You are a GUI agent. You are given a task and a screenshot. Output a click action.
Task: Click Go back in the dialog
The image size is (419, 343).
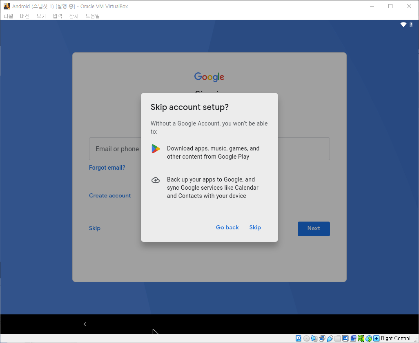227,227
